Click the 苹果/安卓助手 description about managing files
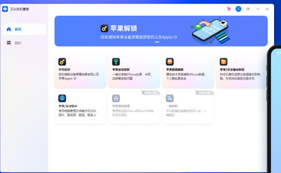The height and width of the screenshot is (173, 281). click(78, 113)
